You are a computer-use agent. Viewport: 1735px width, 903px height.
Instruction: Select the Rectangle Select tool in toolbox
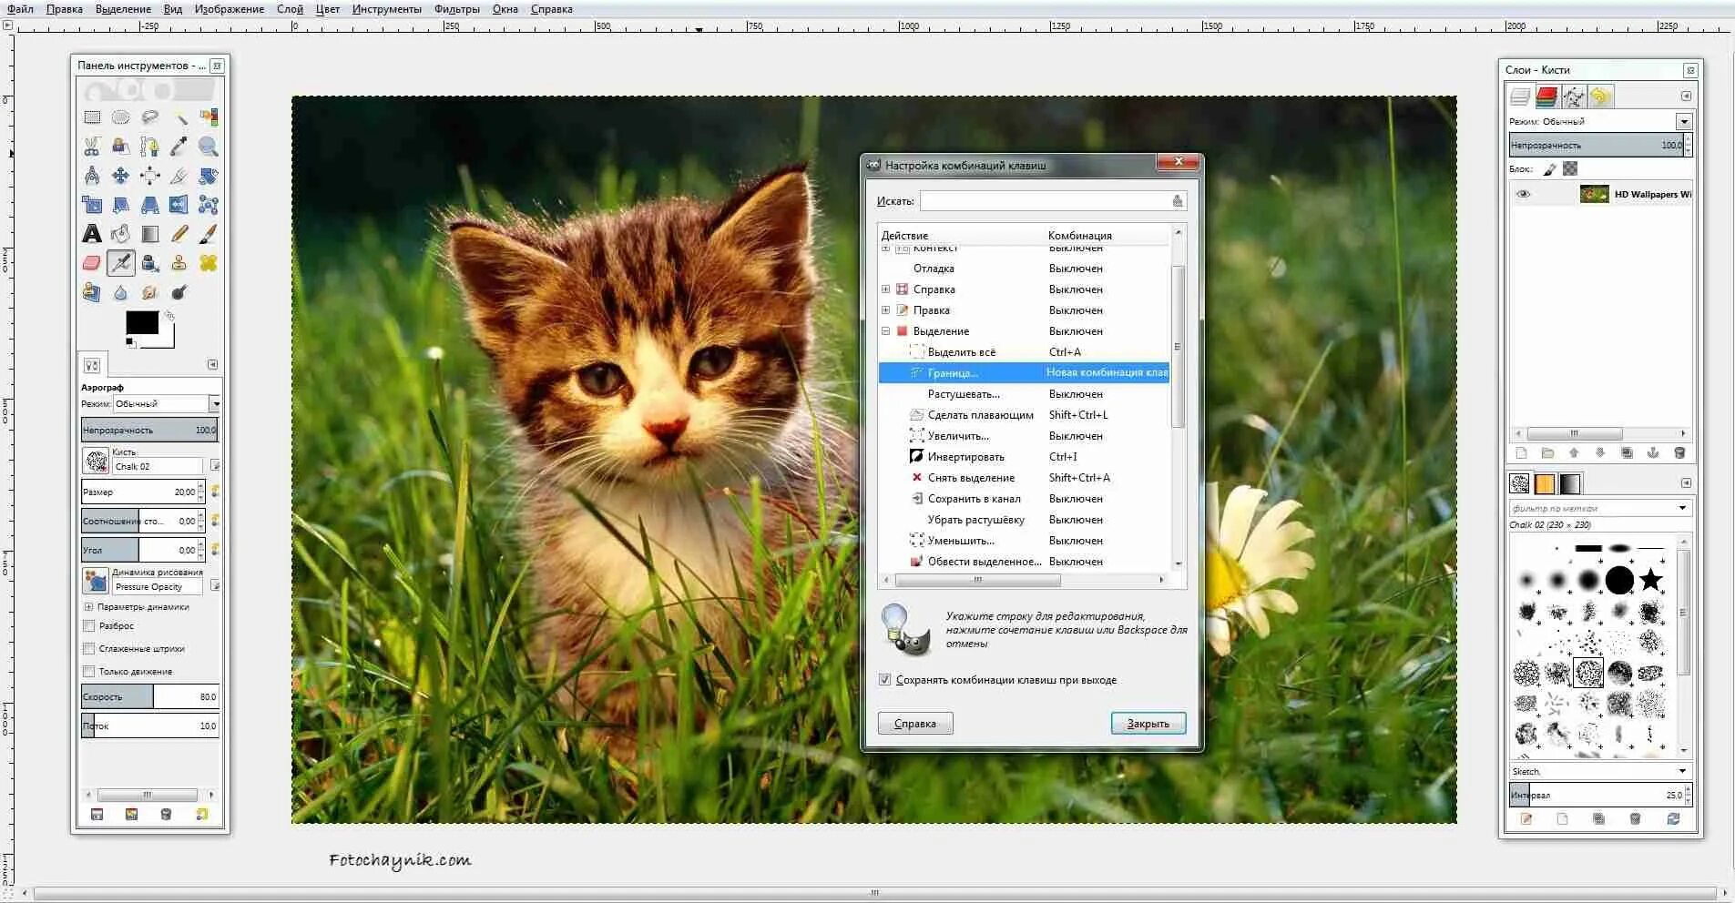(x=92, y=117)
